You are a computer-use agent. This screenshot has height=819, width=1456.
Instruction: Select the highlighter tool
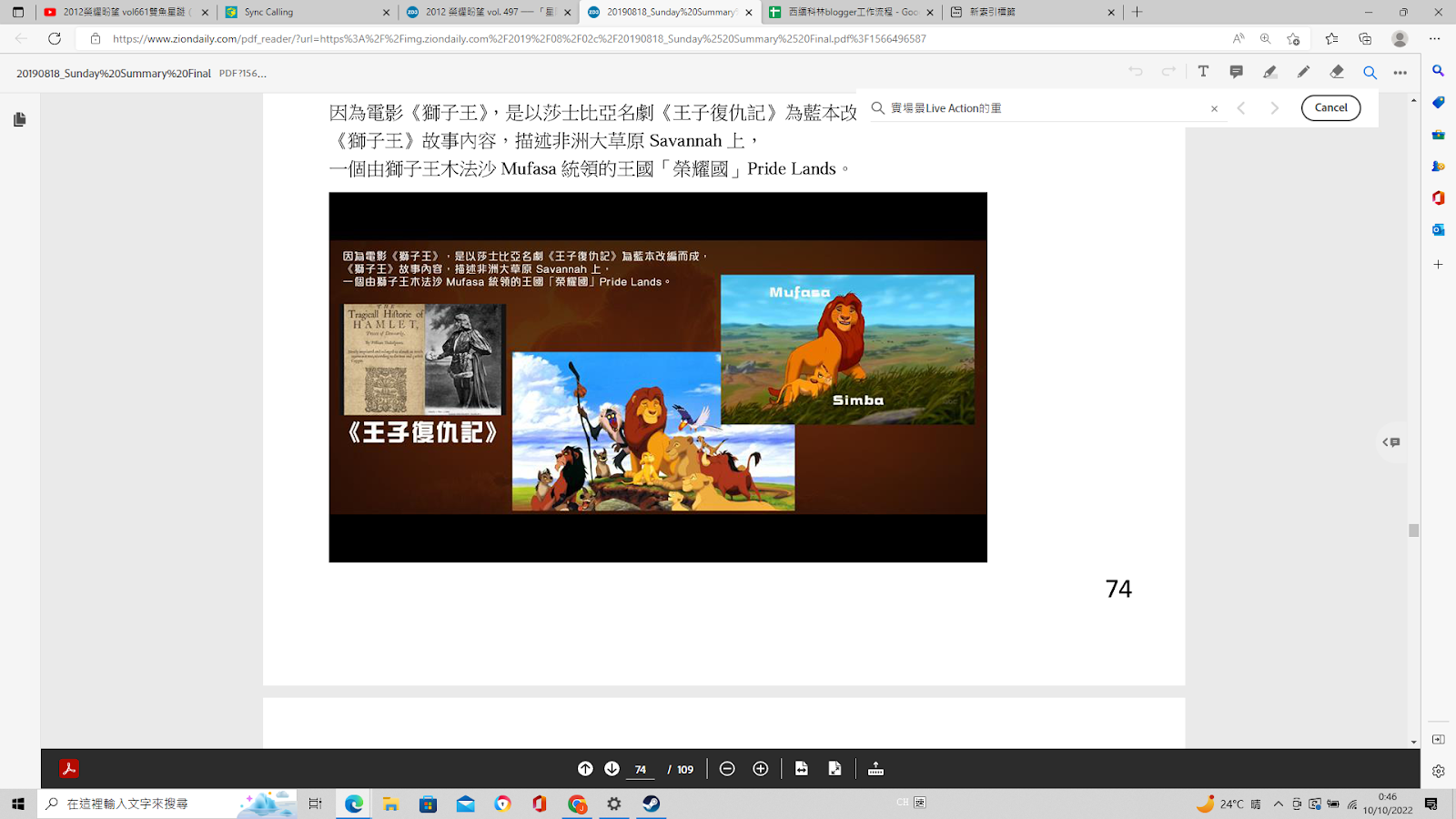click(x=1269, y=72)
